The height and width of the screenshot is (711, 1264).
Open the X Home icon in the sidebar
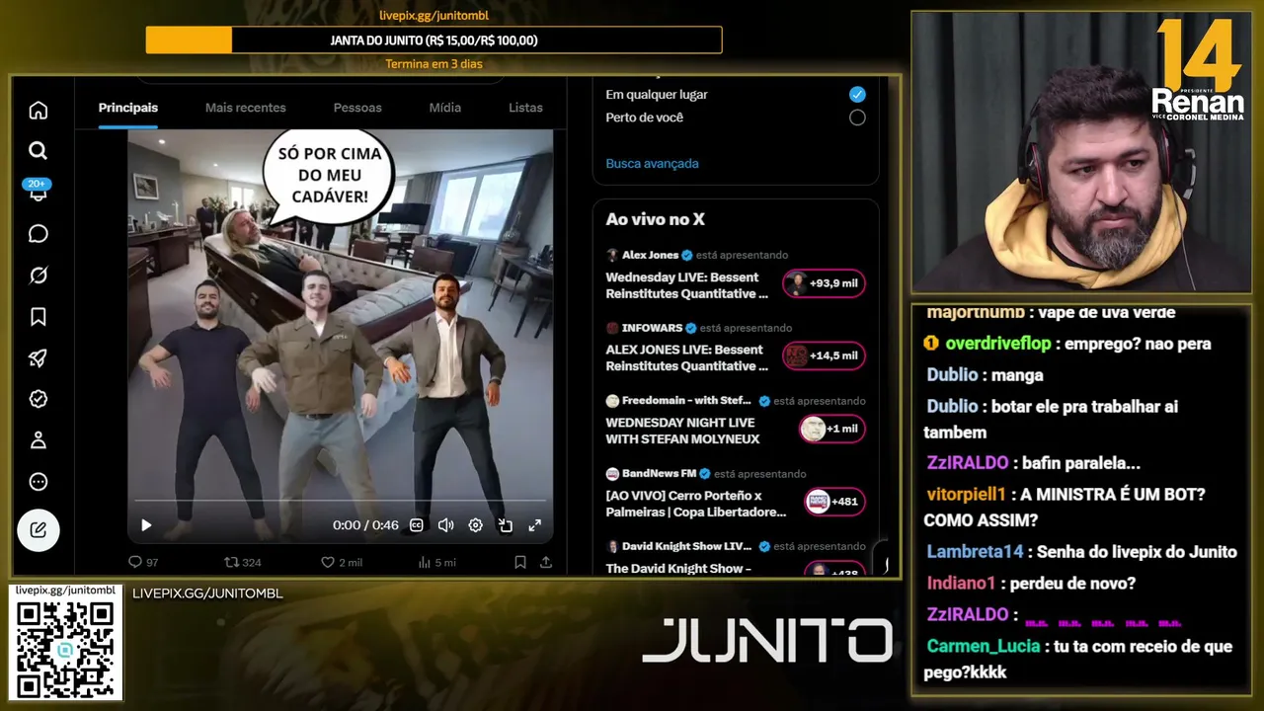(x=39, y=111)
